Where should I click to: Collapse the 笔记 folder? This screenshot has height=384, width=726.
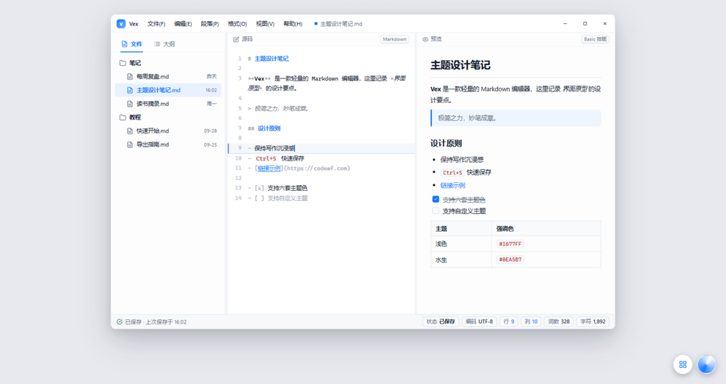click(168, 63)
